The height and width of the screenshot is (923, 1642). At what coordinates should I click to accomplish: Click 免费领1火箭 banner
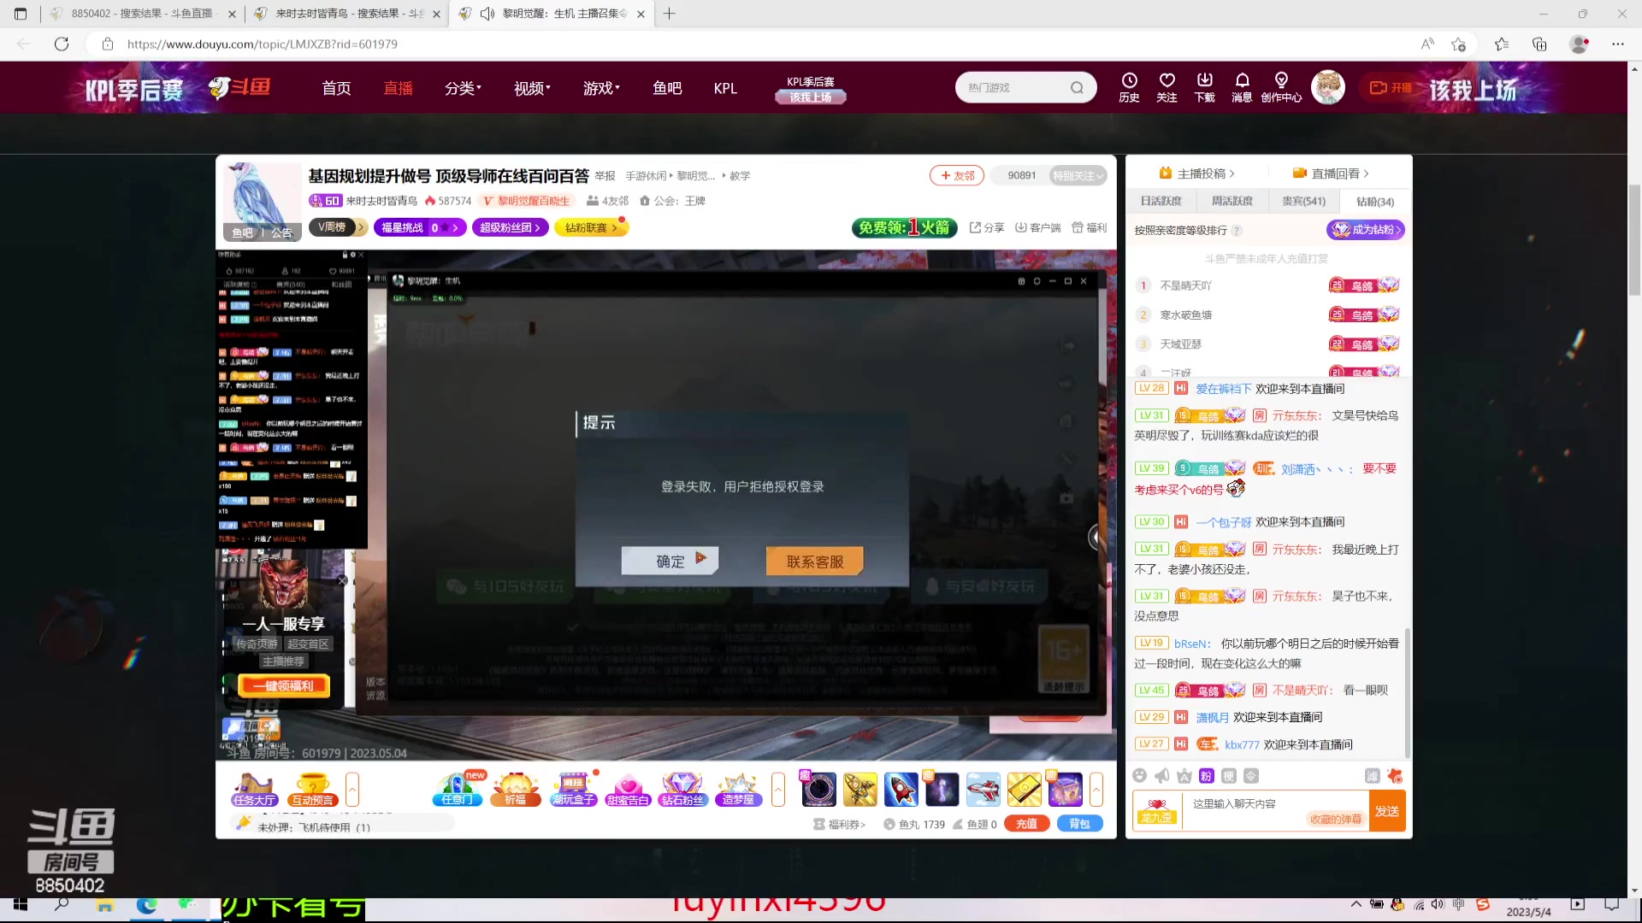click(x=904, y=227)
